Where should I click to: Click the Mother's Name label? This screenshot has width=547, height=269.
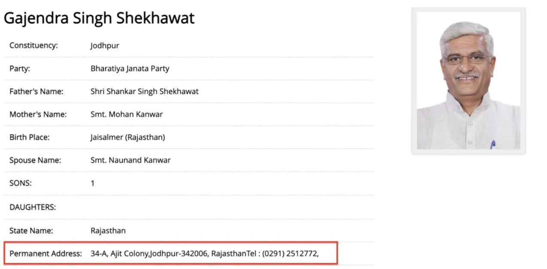click(x=38, y=114)
